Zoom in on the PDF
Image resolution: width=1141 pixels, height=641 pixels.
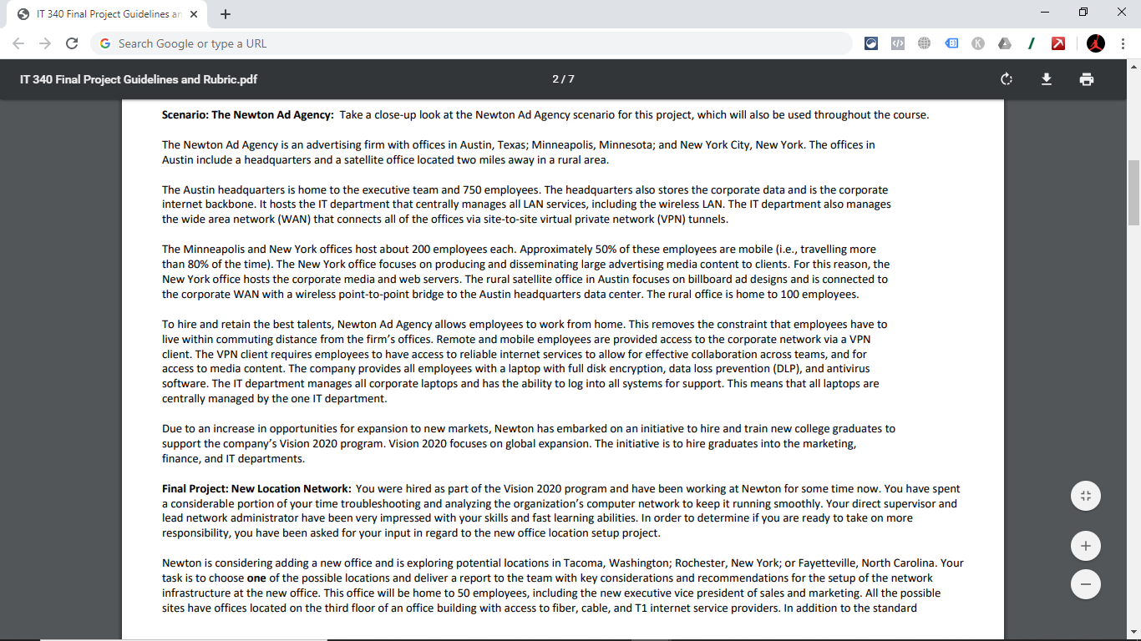[x=1085, y=545]
